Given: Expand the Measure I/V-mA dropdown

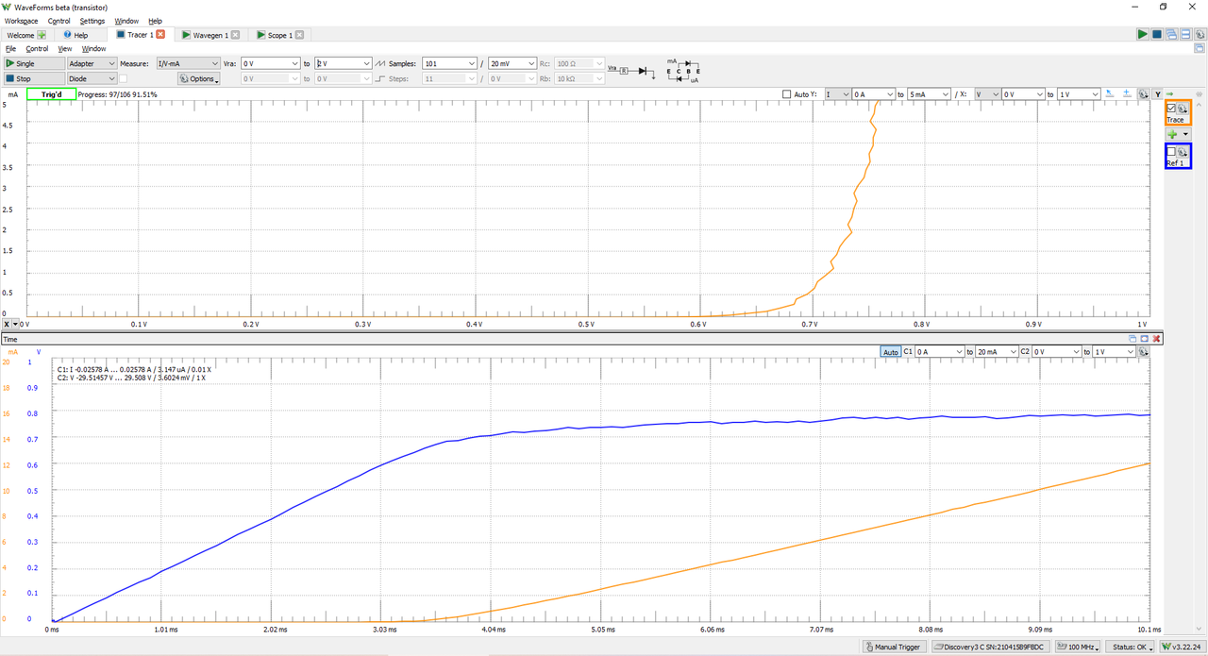Looking at the screenshot, I should (188, 63).
